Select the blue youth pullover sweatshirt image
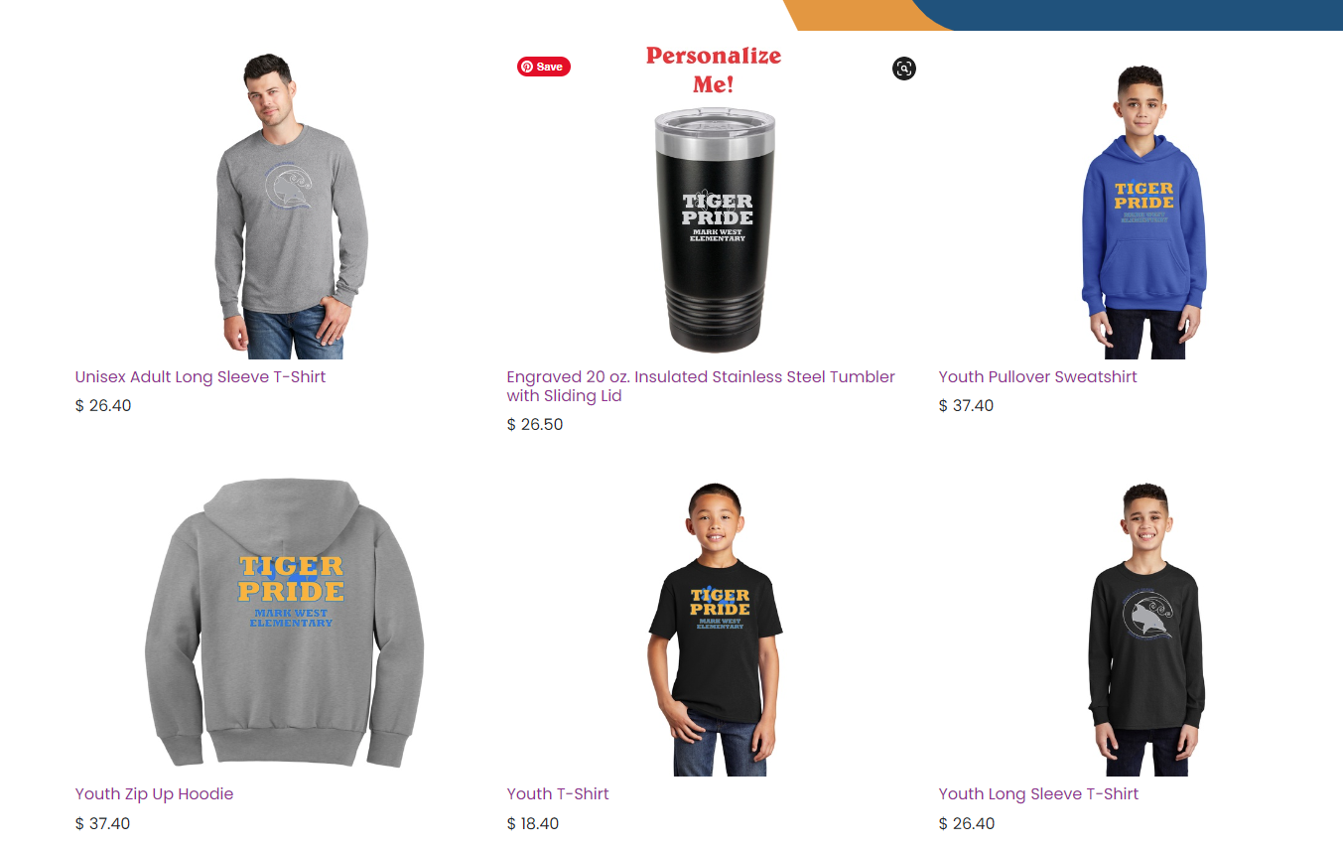Viewport: 1343px width, 850px height. click(1143, 212)
